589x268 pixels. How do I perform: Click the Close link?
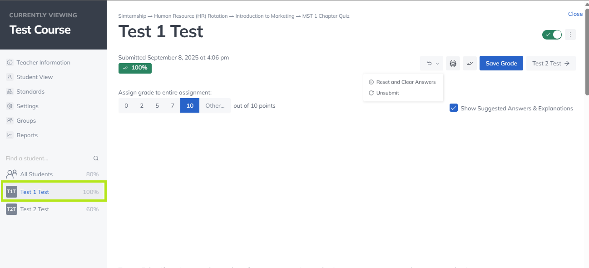575,14
